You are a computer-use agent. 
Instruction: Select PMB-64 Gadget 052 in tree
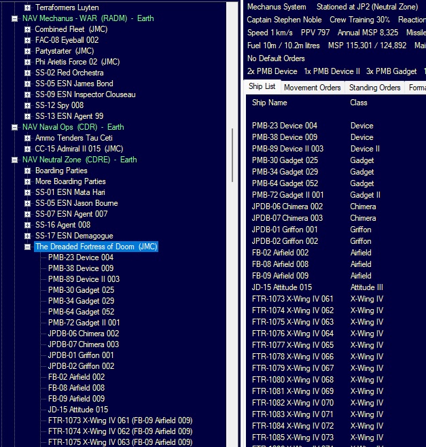[x=82, y=312]
